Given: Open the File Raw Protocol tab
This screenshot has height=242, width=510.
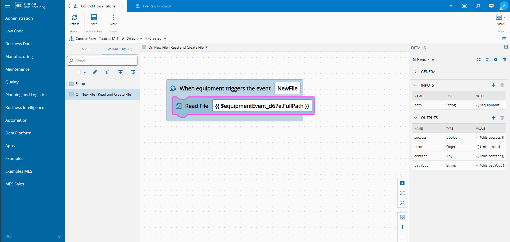Looking at the screenshot, I should pyautogui.click(x=157, y=6).
